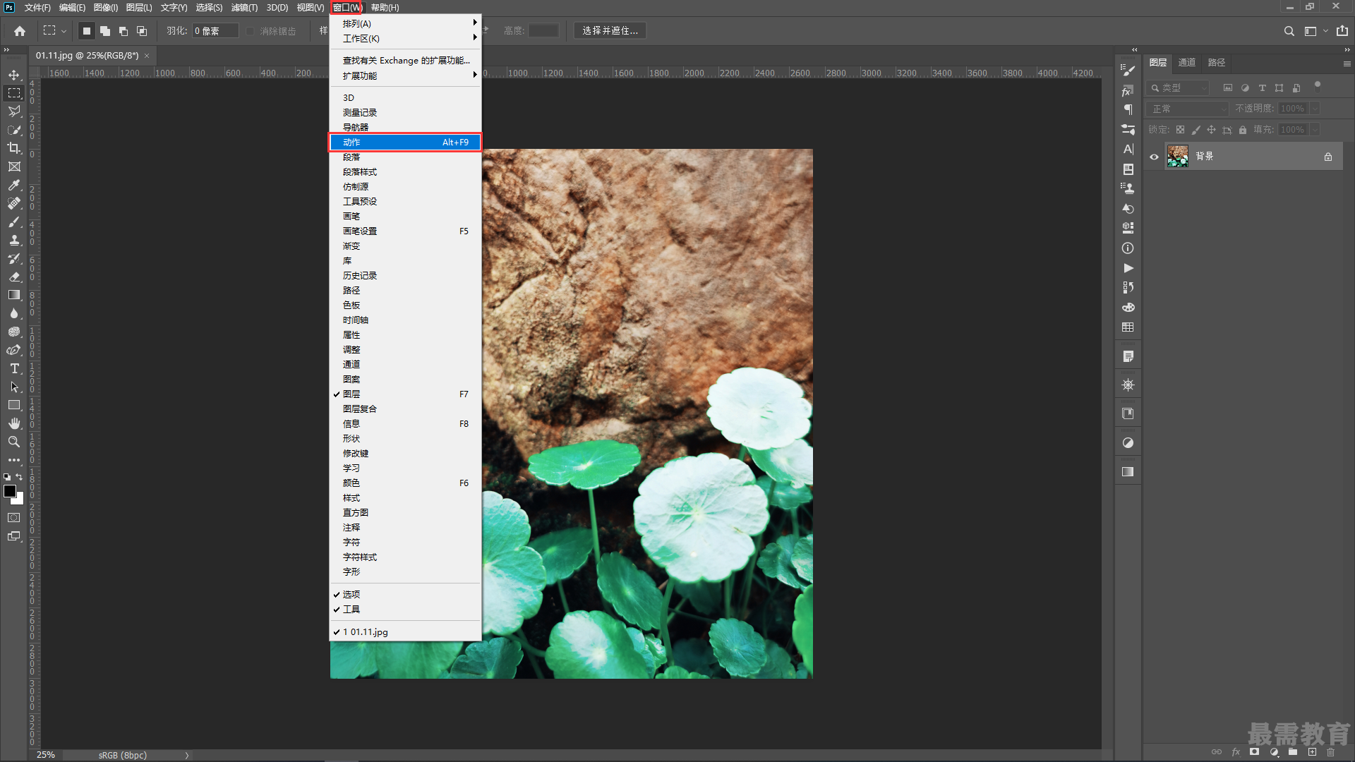Toggle visibility of 背景 layer
This screenshot has height=762, width=1355.
click(1155, 157)
